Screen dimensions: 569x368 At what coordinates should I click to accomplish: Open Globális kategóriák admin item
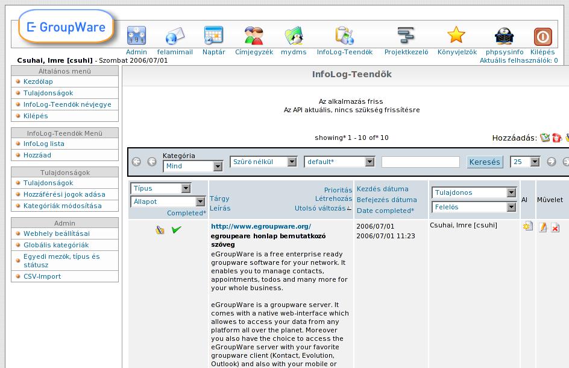coord(56,245)
